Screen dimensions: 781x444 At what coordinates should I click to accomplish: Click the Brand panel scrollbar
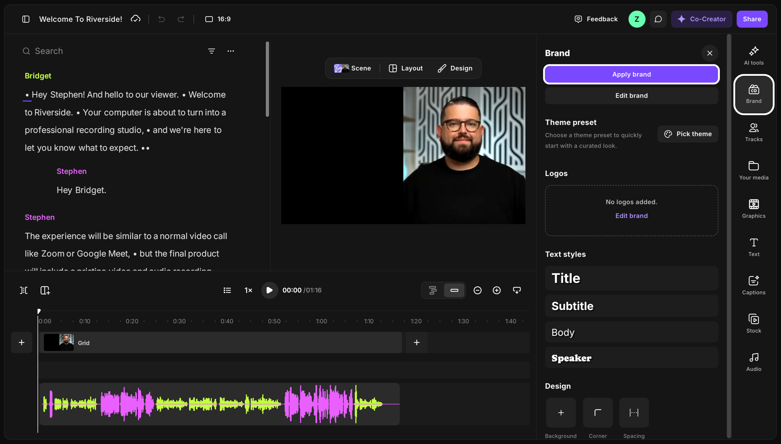click(x=729, y=236)
